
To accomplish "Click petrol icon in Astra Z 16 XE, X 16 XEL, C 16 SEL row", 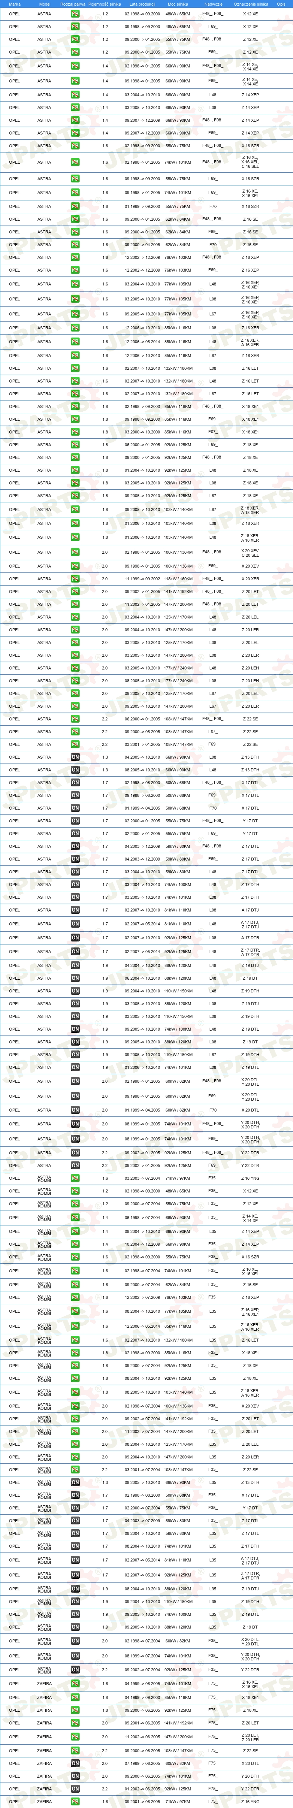I will [75, 162].
